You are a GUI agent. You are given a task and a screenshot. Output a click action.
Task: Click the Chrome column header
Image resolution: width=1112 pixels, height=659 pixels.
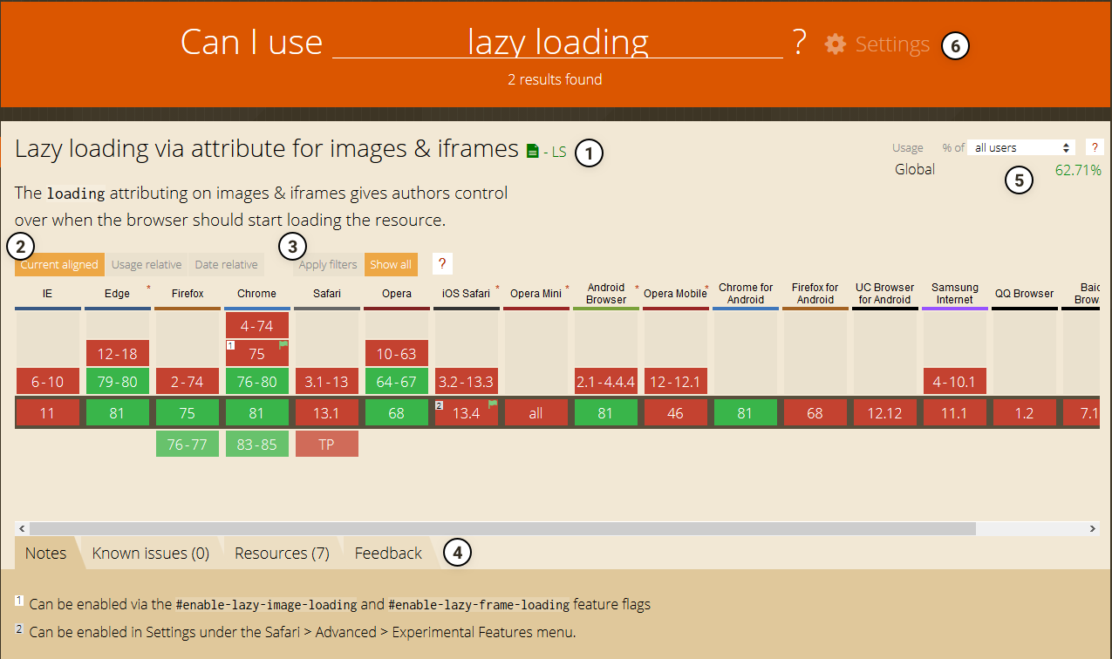coord(257,294)
